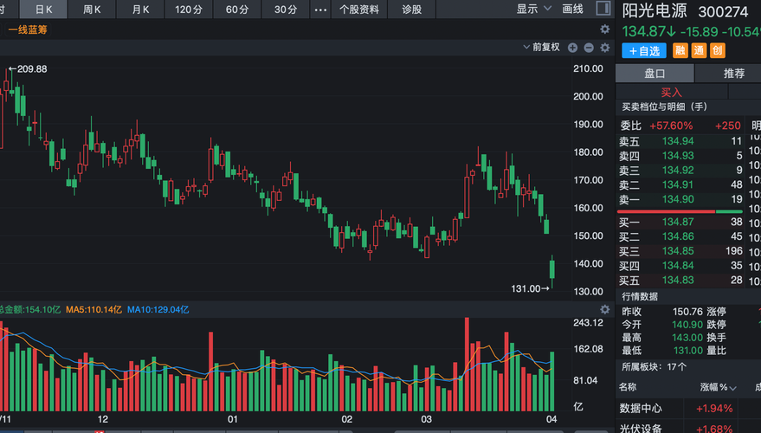Open volume panel settings gear
Image resolution: width=761 pixels, height=433 pixels.
click(x=604, y=309)
